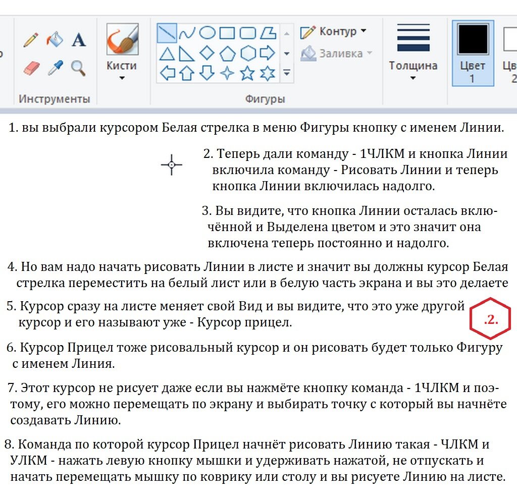The width and height of the screenshot is (517, 502).
Task: Select the Five-point star shape
Action: coord(247,73)
